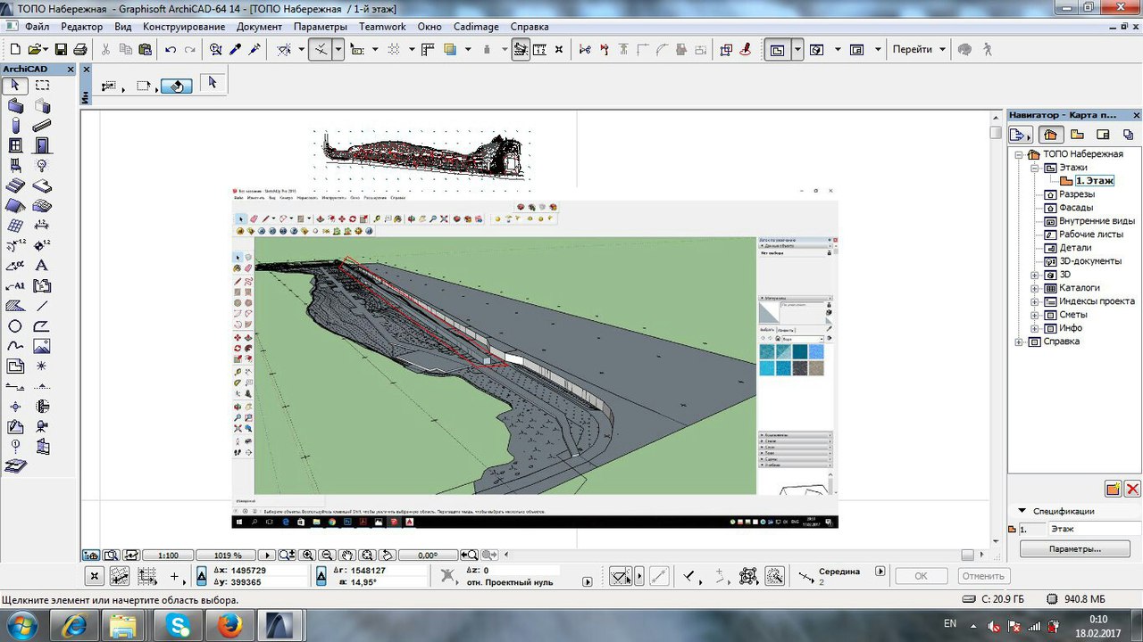Image resolution: width=1143 pixels, height=642 pixels.
Task: Expand the Каталоги tree node
Action: coord(1035,288)
